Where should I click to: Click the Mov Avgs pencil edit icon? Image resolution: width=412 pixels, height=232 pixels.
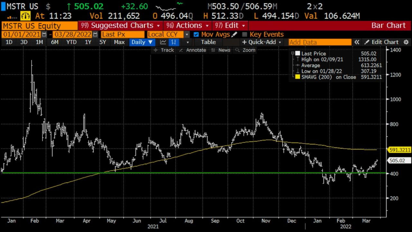pyautogui.click(x=234, y=34)
